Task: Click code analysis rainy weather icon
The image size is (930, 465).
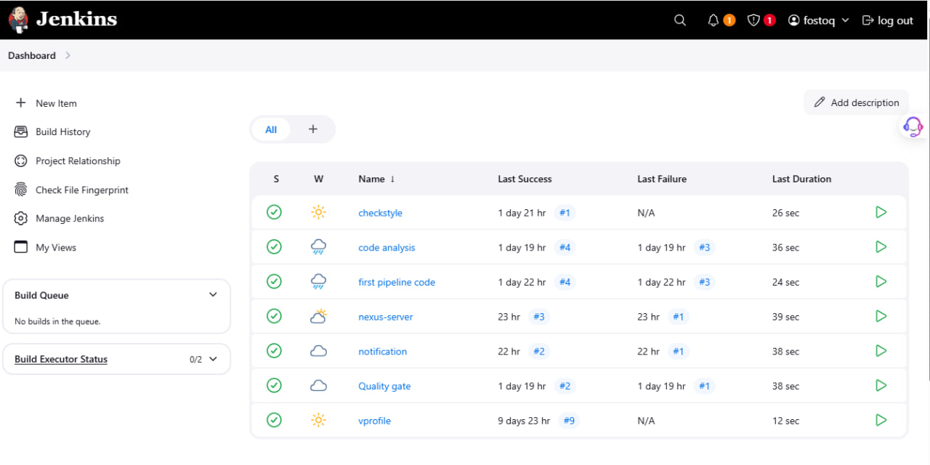Action: (318, 247)
